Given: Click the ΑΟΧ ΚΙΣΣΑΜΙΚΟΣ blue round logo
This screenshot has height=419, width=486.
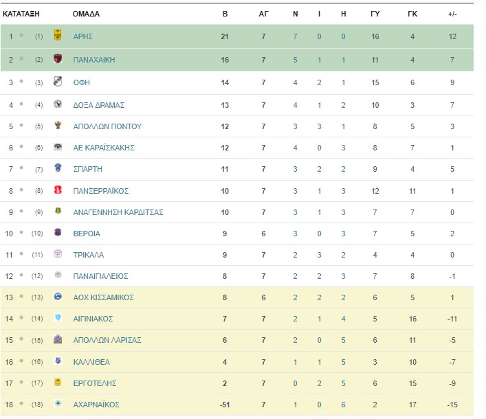Looking at the screenshot, I should 58,296.
